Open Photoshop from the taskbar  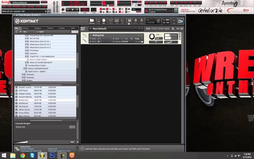click(x=52, y=156)
